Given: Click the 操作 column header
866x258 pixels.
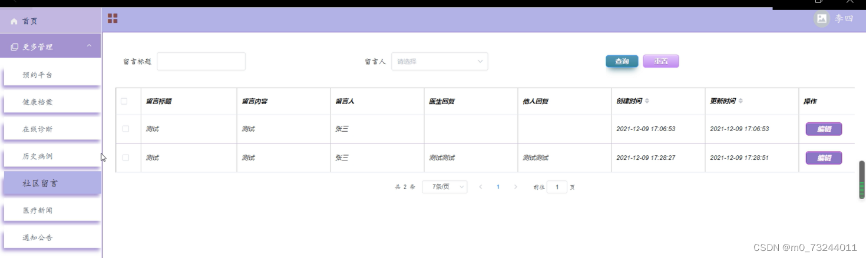Looking at the screenshot, I should click(x=810, y=101).
